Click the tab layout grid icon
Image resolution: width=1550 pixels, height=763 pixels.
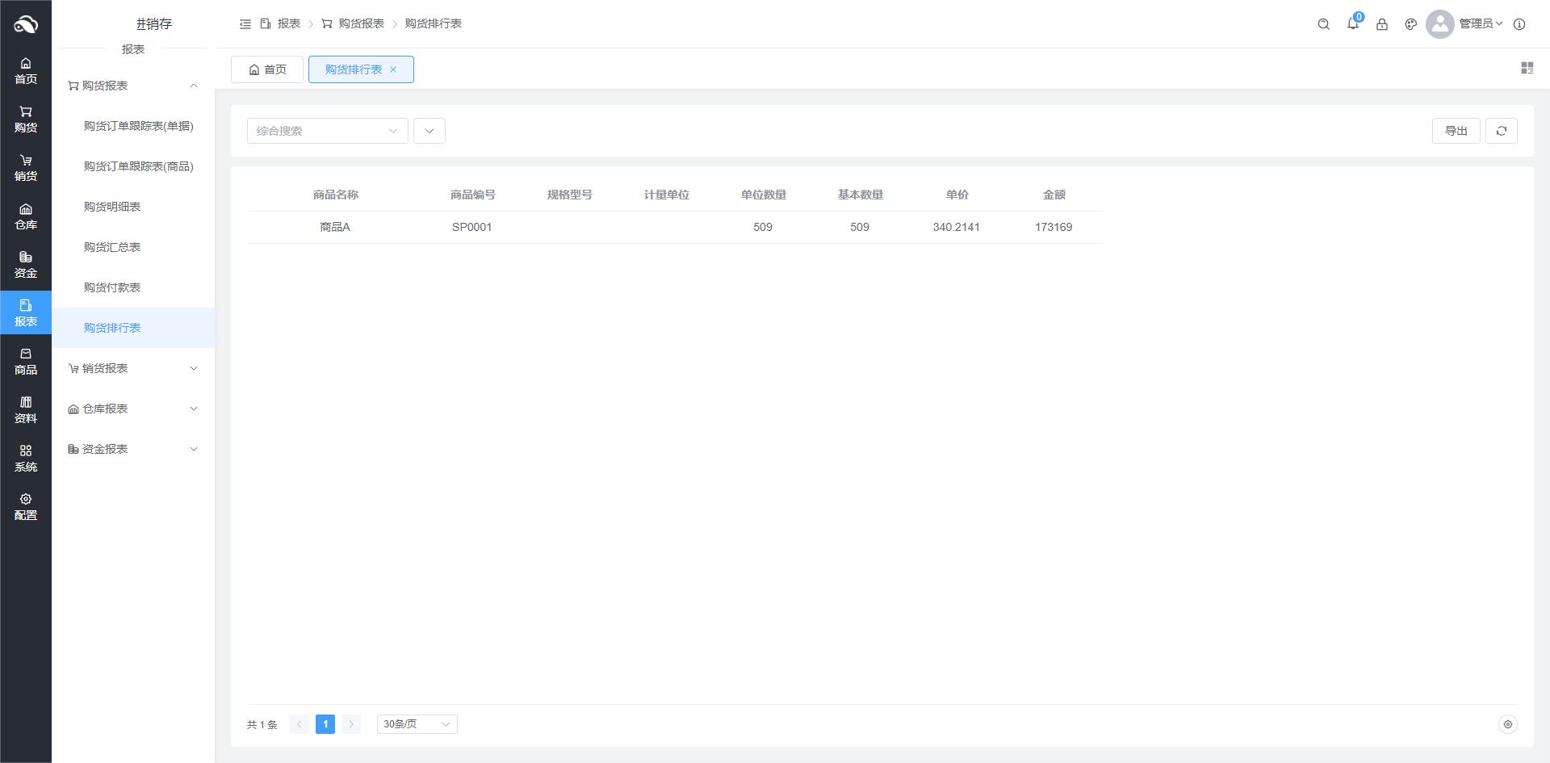tap(1527, 69)
